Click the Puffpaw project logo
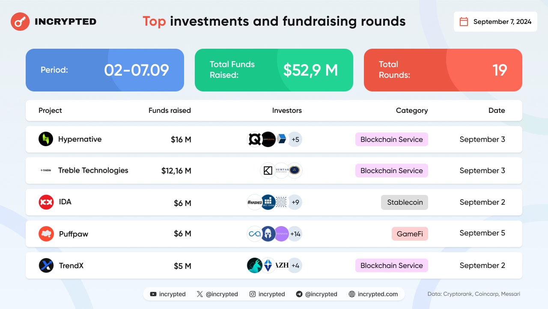This screenshot has width=548, height=309. [46, 234]
